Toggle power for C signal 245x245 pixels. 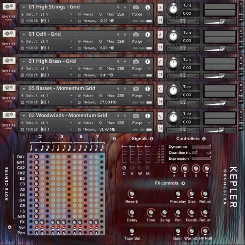coord(124,168)
